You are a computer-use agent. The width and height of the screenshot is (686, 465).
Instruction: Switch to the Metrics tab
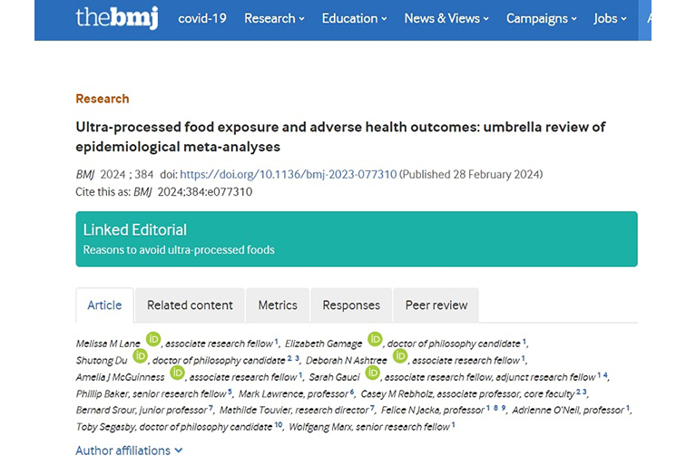click(277, 305)
